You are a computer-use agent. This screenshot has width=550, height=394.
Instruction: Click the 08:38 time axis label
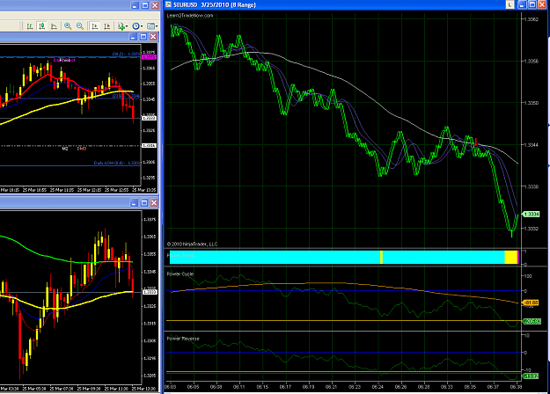point(516,387)
